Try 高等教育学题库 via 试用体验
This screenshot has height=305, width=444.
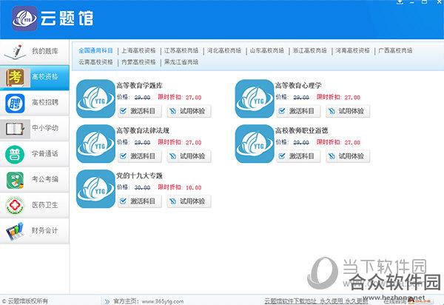189,111
